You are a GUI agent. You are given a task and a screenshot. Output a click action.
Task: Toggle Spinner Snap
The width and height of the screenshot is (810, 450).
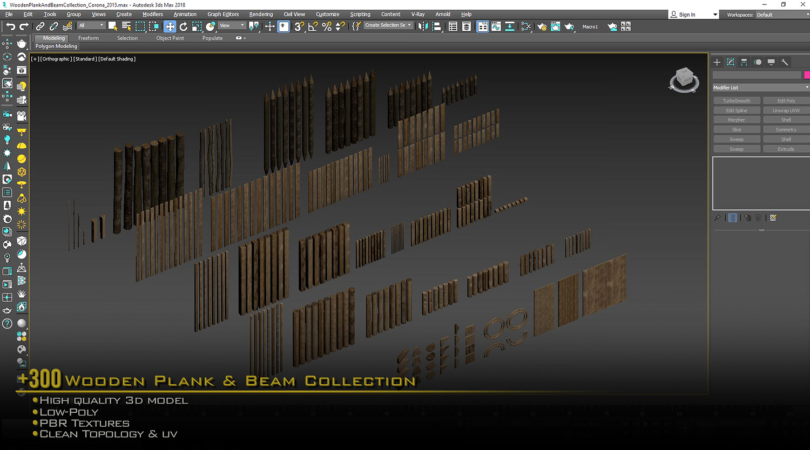coord(340,26)
